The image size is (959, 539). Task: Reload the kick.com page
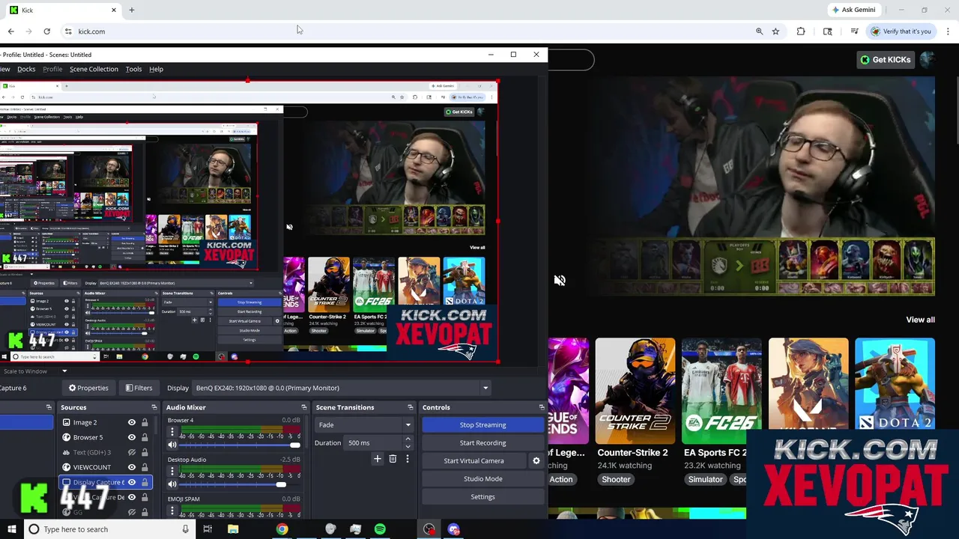[x=46, y=31]
